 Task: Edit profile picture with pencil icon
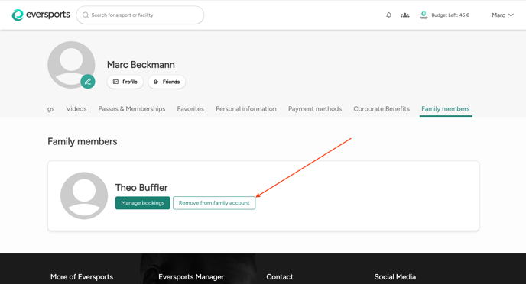(x=88, y=82)
